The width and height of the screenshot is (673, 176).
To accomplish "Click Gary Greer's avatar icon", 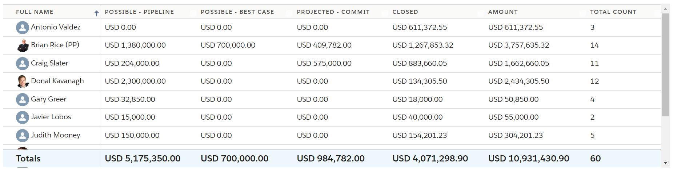I will click(23, 100).
